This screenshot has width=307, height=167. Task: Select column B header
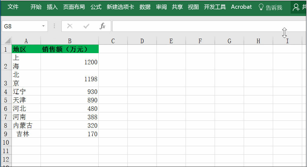pyautogui.click(x=70, y=41)
